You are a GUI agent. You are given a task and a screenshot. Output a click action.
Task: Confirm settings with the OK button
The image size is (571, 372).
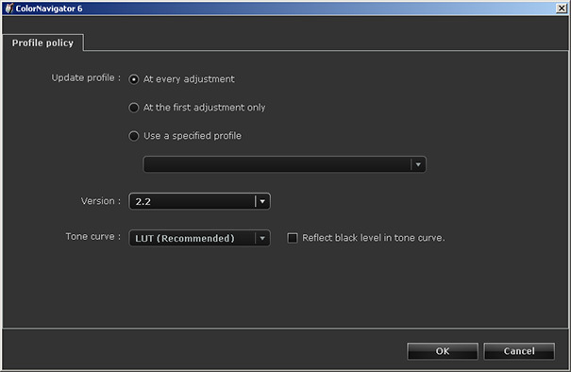pyautogui.click(x=443, y=351)
